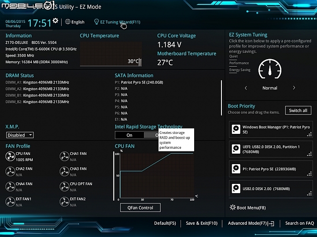Select the Performance tuning profile
Screen dimensions: 317x237
pos(239,63)
